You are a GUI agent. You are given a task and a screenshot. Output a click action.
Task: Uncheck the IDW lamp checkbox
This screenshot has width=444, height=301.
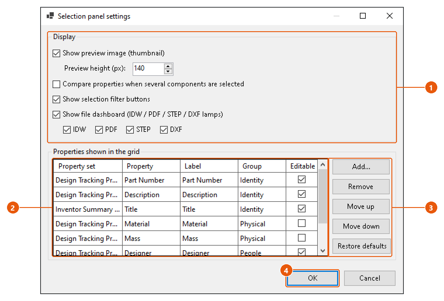tap(67, 130)
